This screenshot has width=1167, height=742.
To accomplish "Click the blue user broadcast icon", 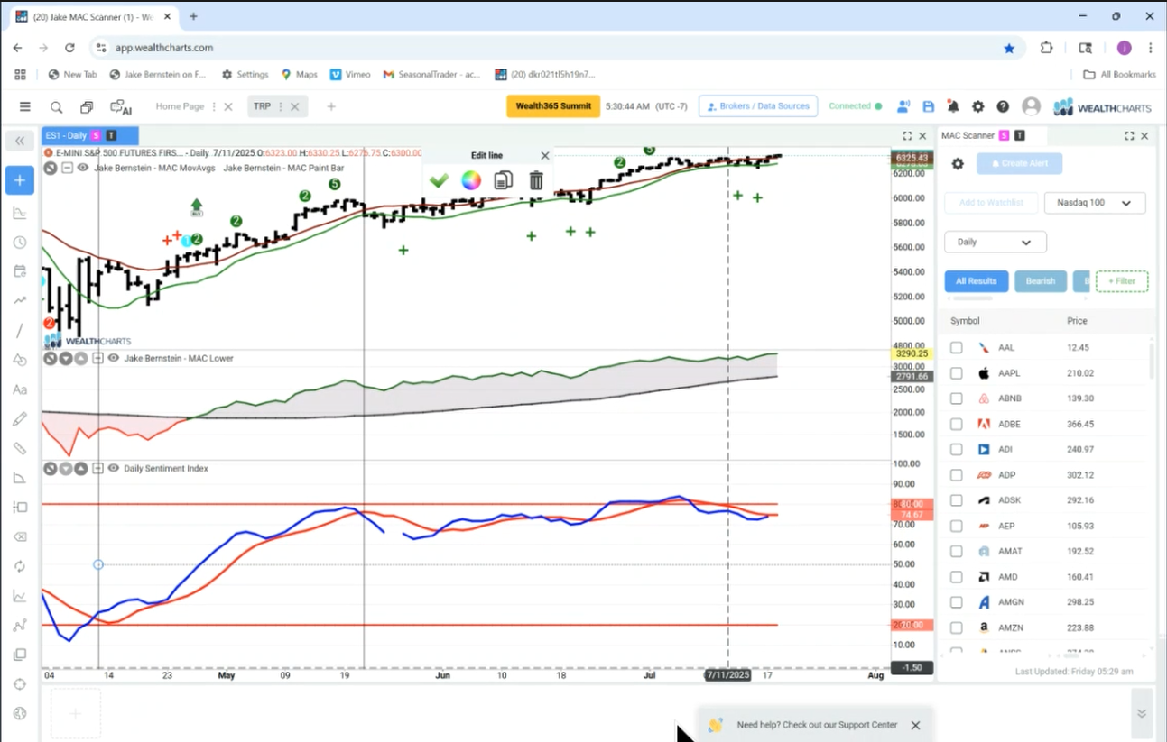I will click(903, 106).
